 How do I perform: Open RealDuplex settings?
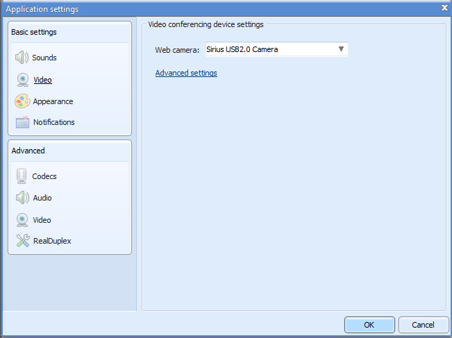[x=52, y=241]
